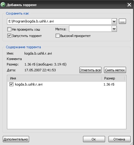Click the torrent name value next to Имя:
134x145 pixels.
click(x=38, y=53)
